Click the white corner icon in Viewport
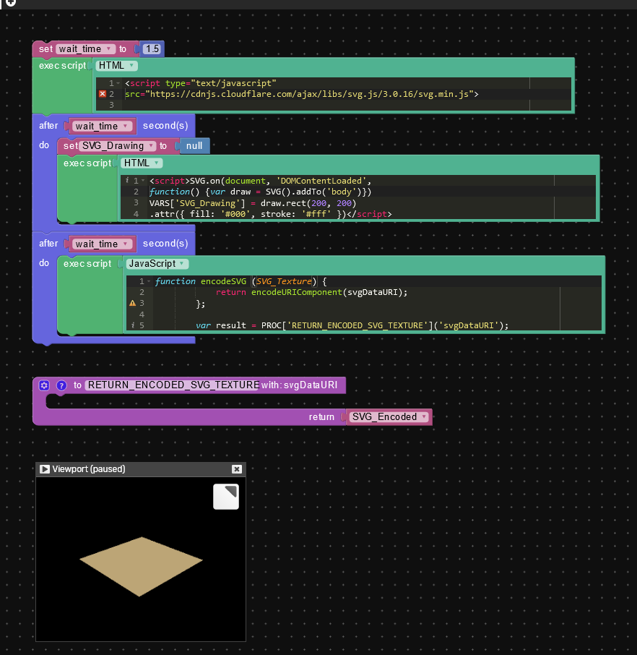Screen dimensions: 637x655 [x=226, y=497]
